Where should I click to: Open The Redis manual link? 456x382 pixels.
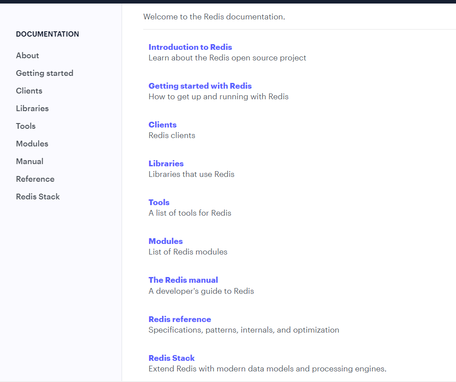point(183,280)
